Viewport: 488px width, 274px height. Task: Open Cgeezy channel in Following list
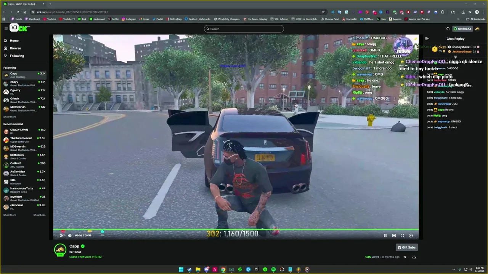coord(24,92)
